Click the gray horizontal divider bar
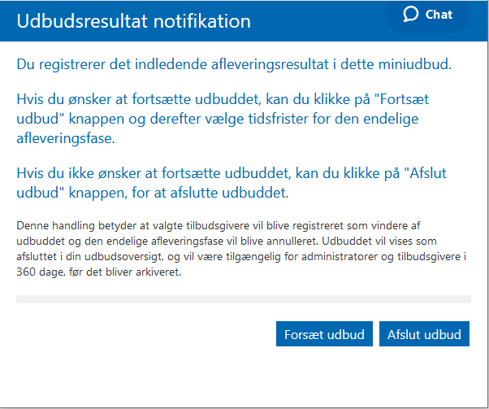 pos(244,299)
